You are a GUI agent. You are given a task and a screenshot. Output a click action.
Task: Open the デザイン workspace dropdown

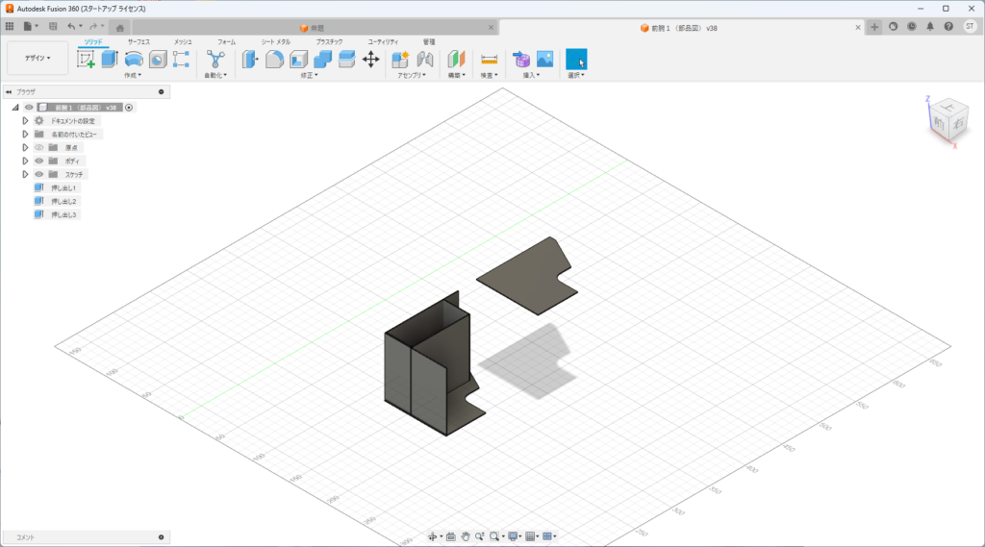click(38, 58)
